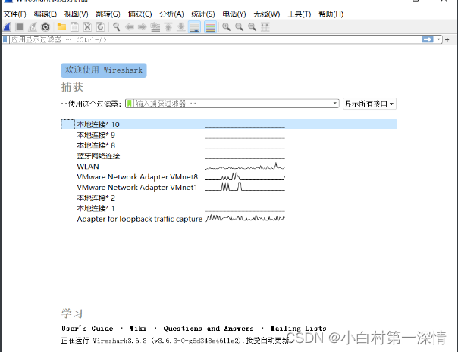The image size is (458, 352).
Task: Select Adapter for loopback traffic capture
Action: pos(229,219)
